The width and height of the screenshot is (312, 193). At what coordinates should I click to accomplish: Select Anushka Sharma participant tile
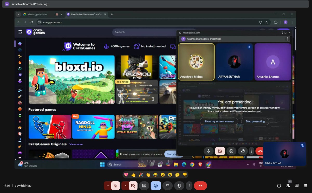tap(273, 62)
